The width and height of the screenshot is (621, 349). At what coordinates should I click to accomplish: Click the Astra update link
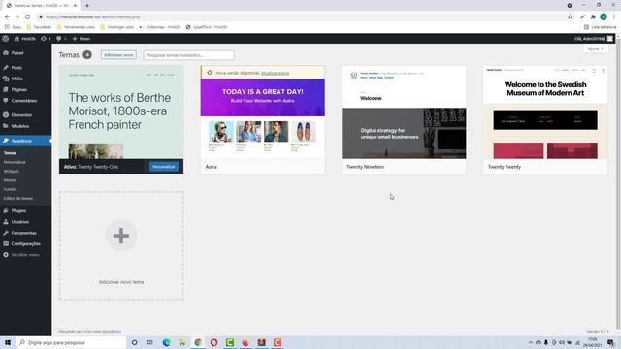pyautogui.click(x=275, y=73)
